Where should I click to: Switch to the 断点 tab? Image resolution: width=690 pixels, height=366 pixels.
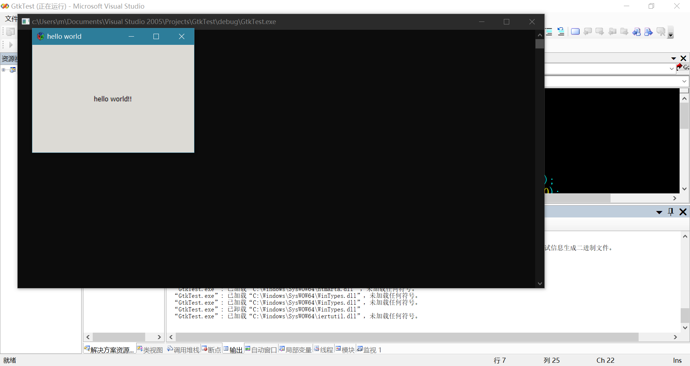[211, 350]
